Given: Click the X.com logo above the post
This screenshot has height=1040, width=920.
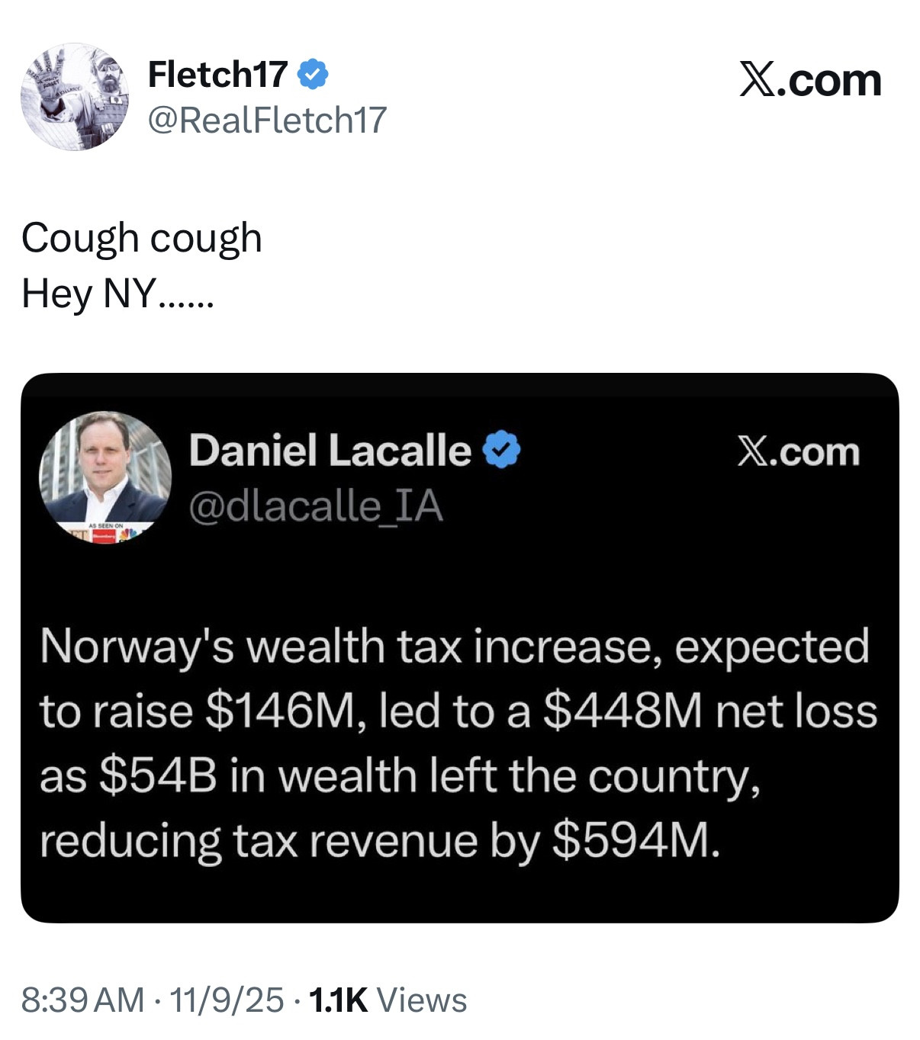Looking at the screenshot, I should (x=809, y=80).
